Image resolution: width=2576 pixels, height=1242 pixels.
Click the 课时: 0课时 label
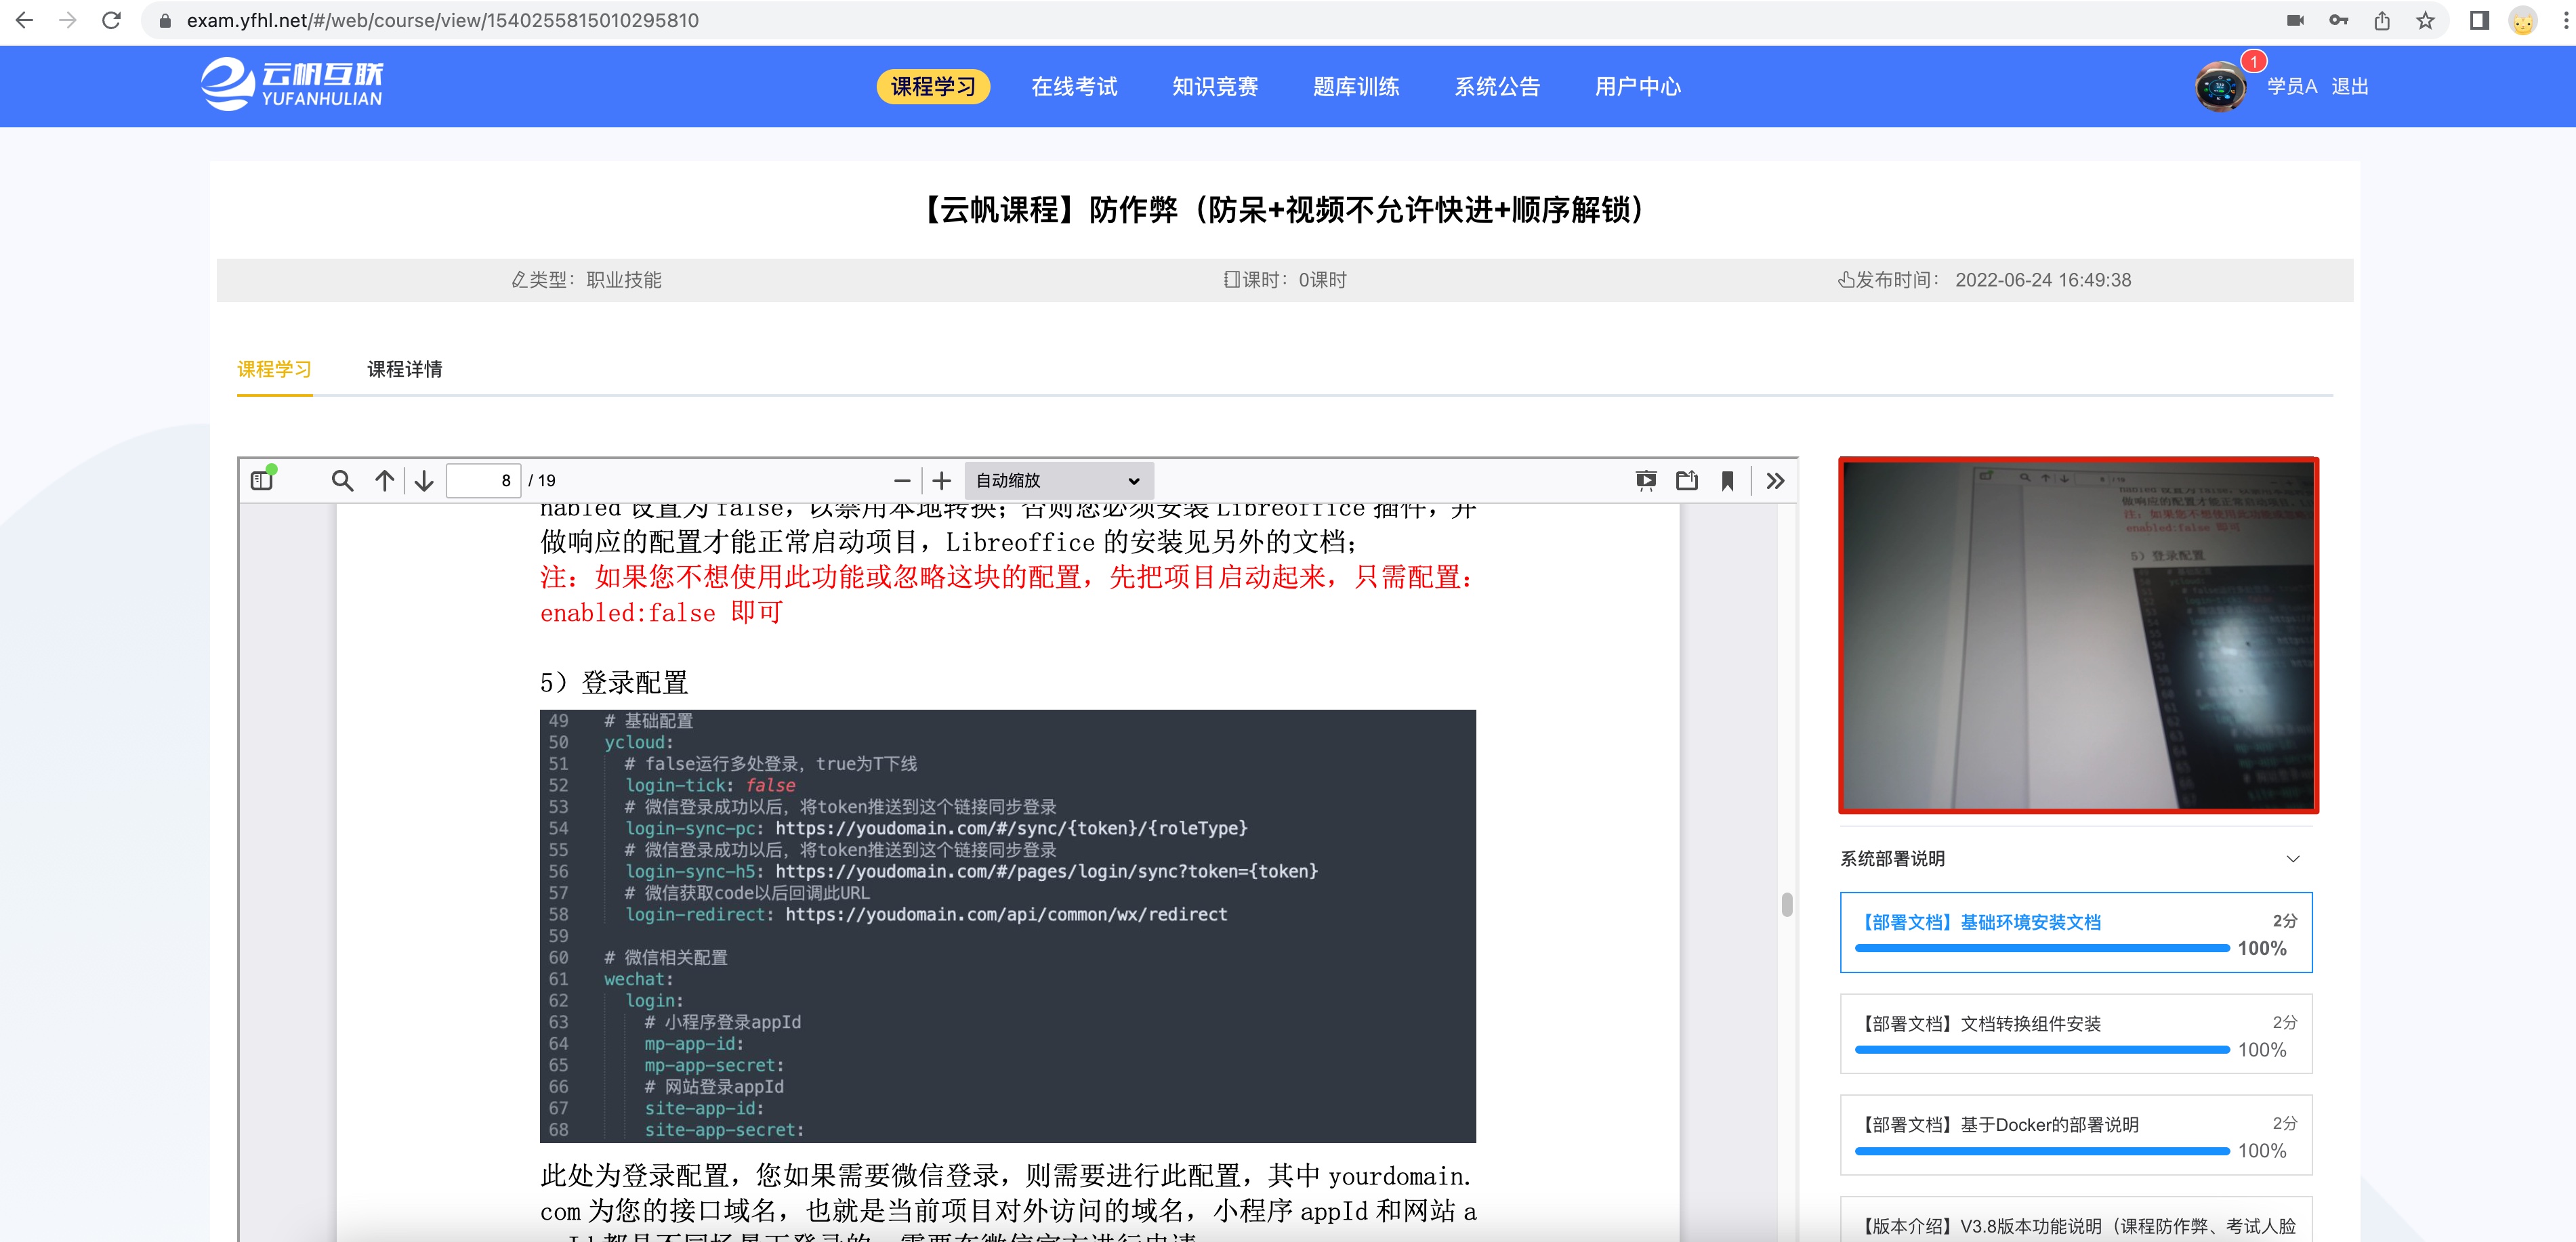point(1285,280)
